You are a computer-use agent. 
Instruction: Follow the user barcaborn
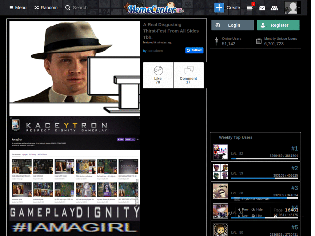194,50
